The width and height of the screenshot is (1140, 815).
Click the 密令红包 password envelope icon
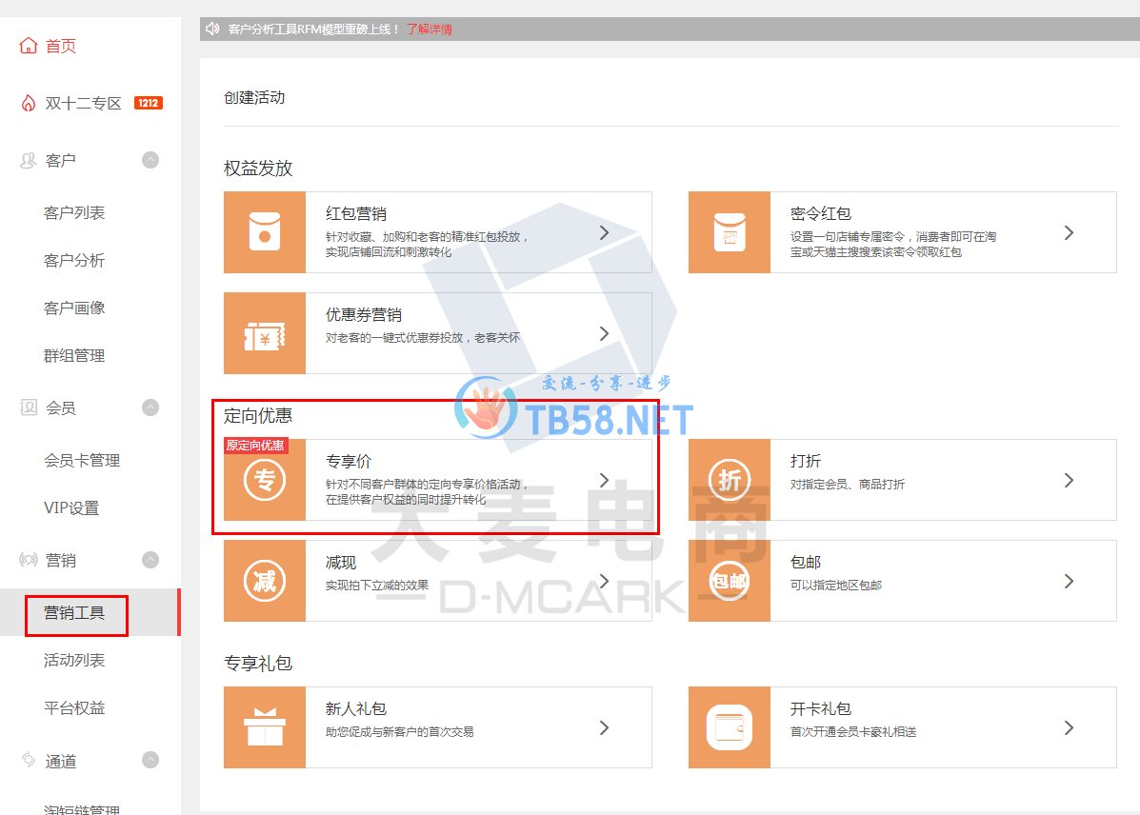730,232
